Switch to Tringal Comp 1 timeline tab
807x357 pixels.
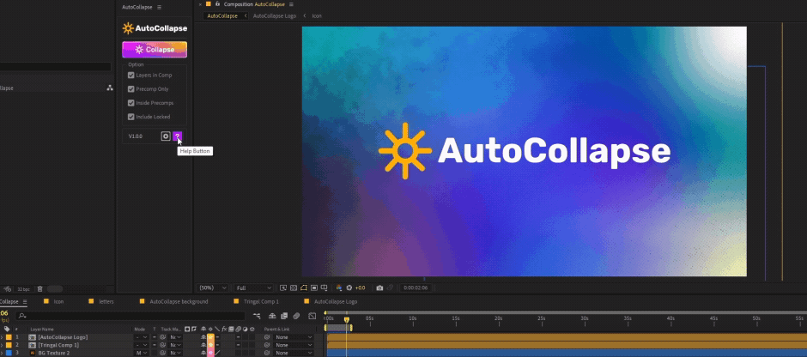coord(263,301)
